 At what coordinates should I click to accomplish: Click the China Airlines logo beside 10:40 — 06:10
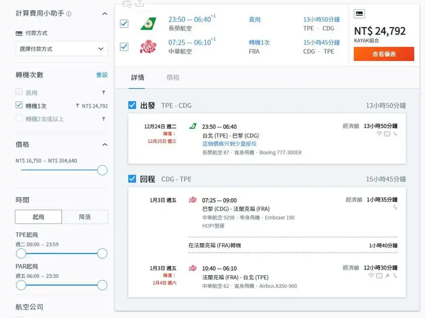(193, 268)
